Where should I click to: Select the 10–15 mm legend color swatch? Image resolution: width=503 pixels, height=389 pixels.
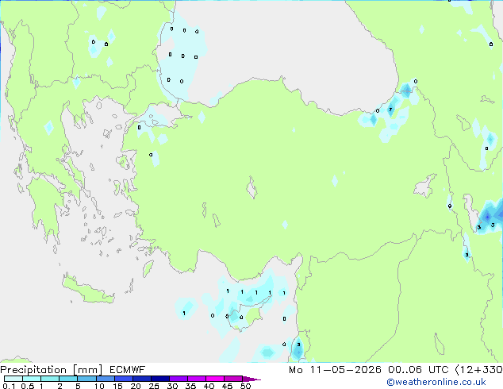point(106,379)
